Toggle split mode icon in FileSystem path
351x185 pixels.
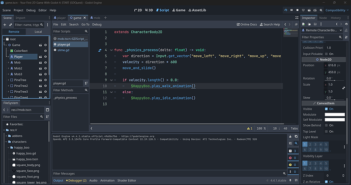(x=47, y=110)
